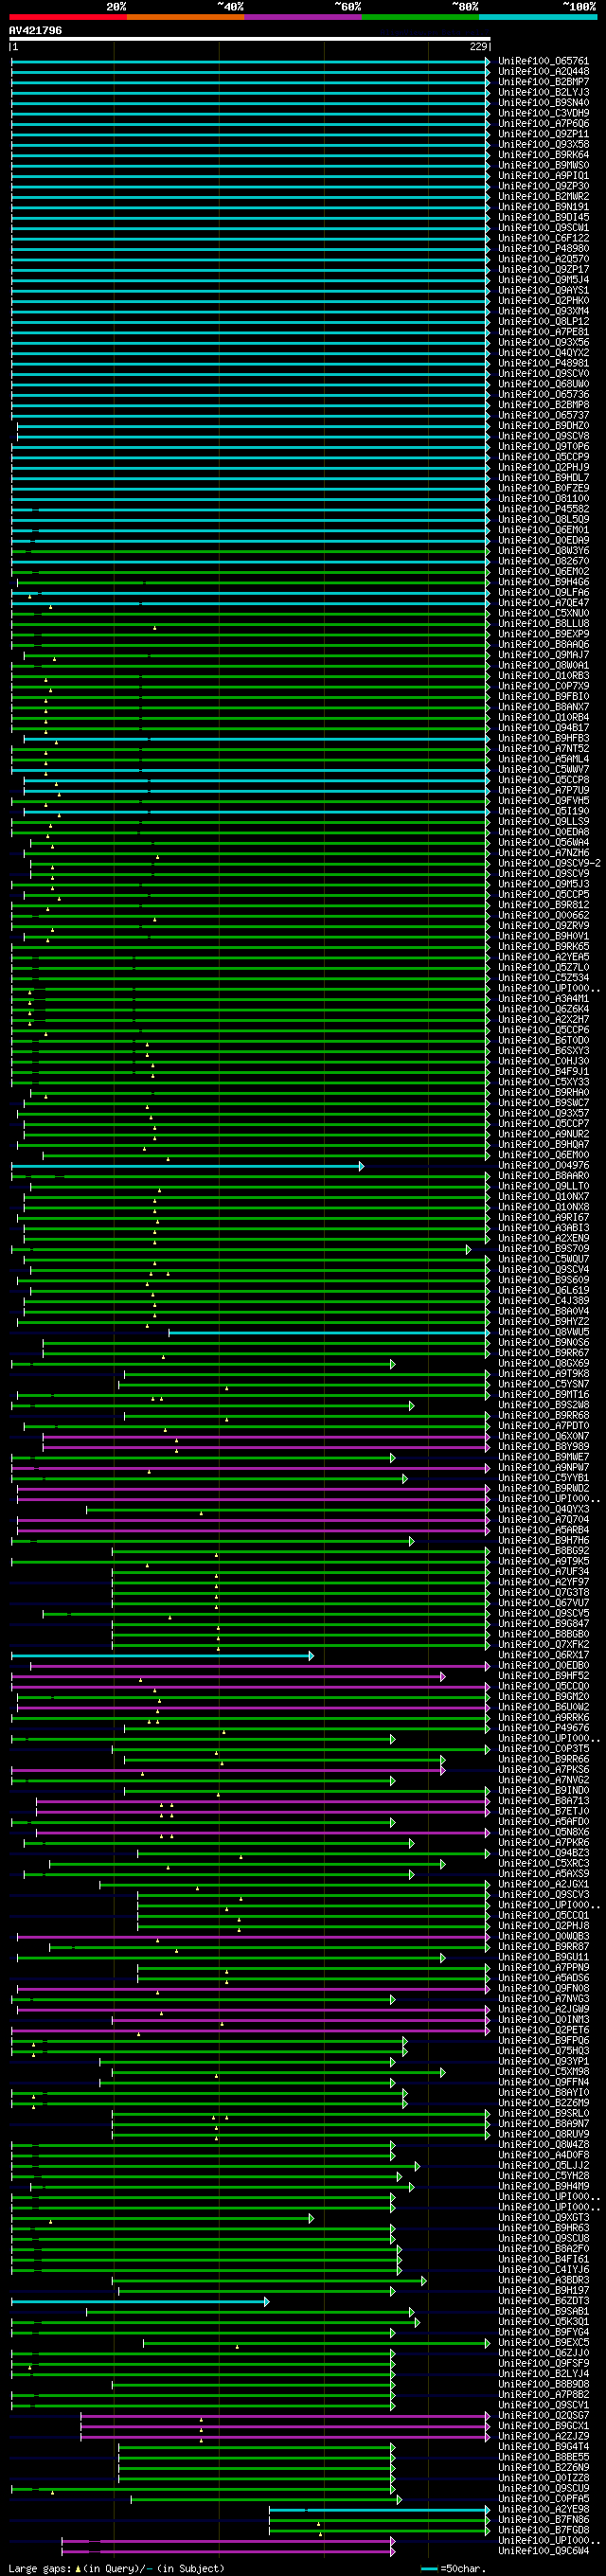The height and width of the screenshot is (2576, 606).
Task: Select hit UniRef100_Q8VWU5
Action: point(544,1332)
